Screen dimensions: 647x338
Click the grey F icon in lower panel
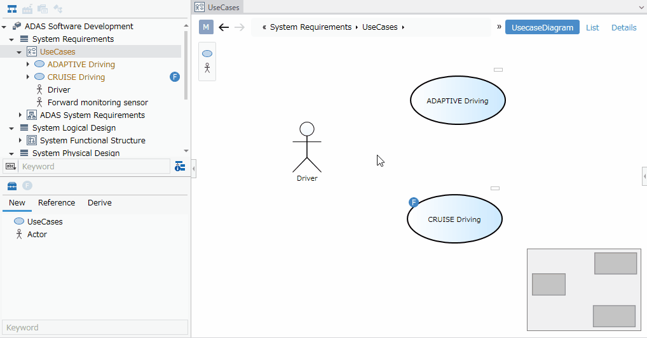point(27,186)
